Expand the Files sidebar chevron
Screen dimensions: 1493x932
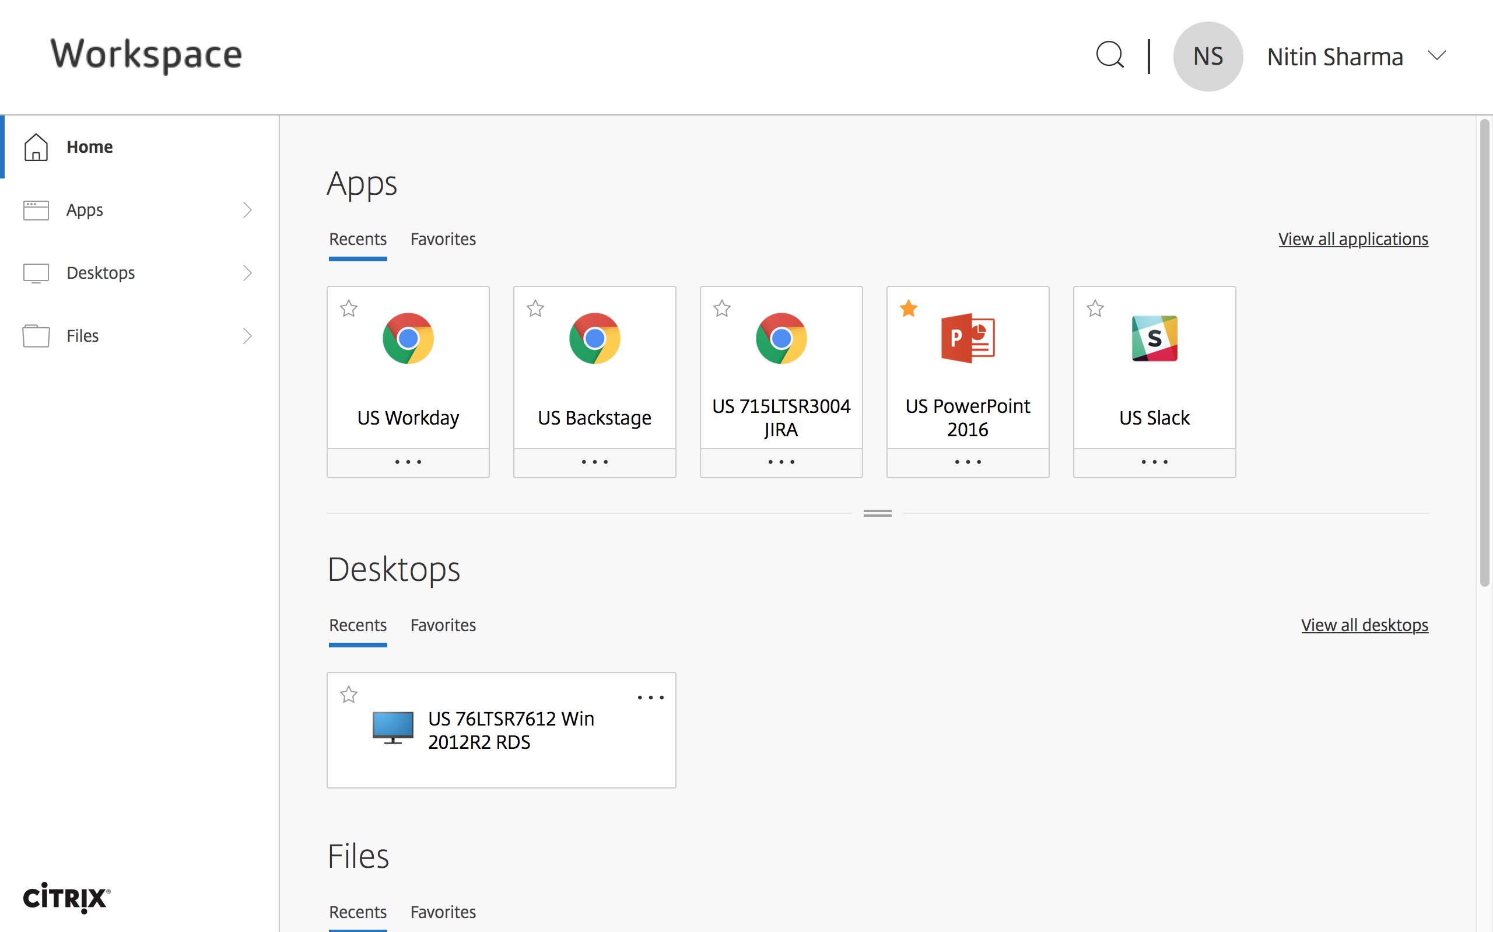(x=247, y=336)
